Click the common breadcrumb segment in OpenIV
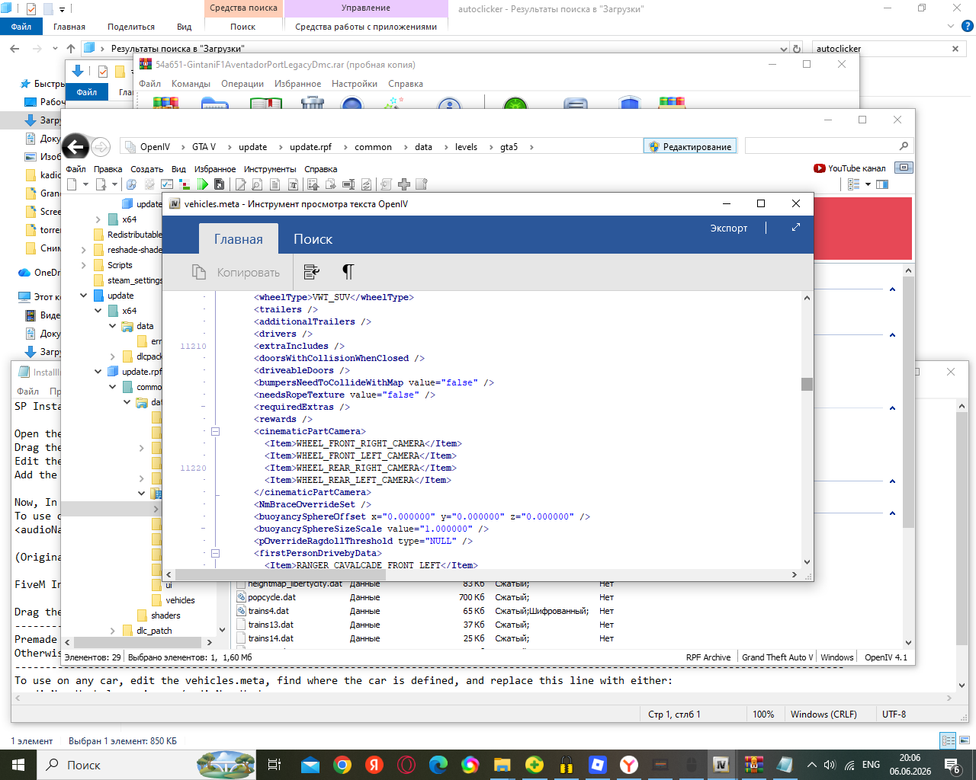 (373, 147)
